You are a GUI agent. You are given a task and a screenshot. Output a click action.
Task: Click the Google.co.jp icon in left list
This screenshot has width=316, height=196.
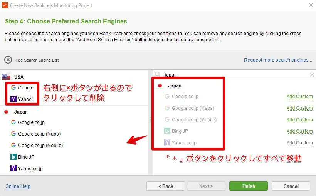(13, 122)
